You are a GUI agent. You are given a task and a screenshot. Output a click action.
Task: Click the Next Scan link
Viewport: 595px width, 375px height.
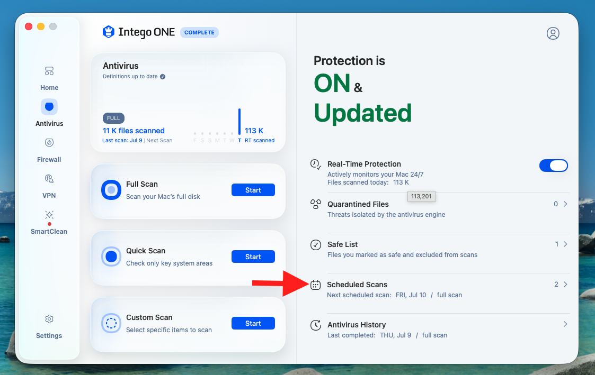159,141
